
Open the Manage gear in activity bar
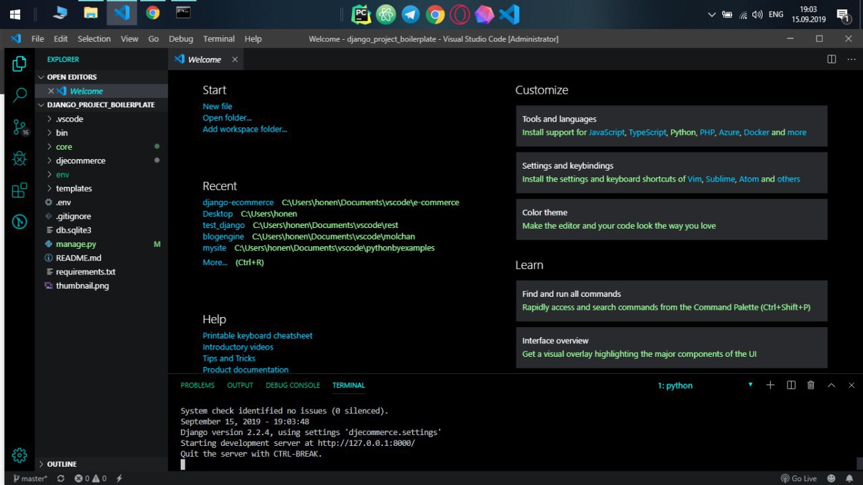20,455
